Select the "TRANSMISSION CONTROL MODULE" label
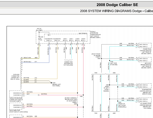This screenshot has height=118, width=153. pyautogui.click(x=145, y=92)
